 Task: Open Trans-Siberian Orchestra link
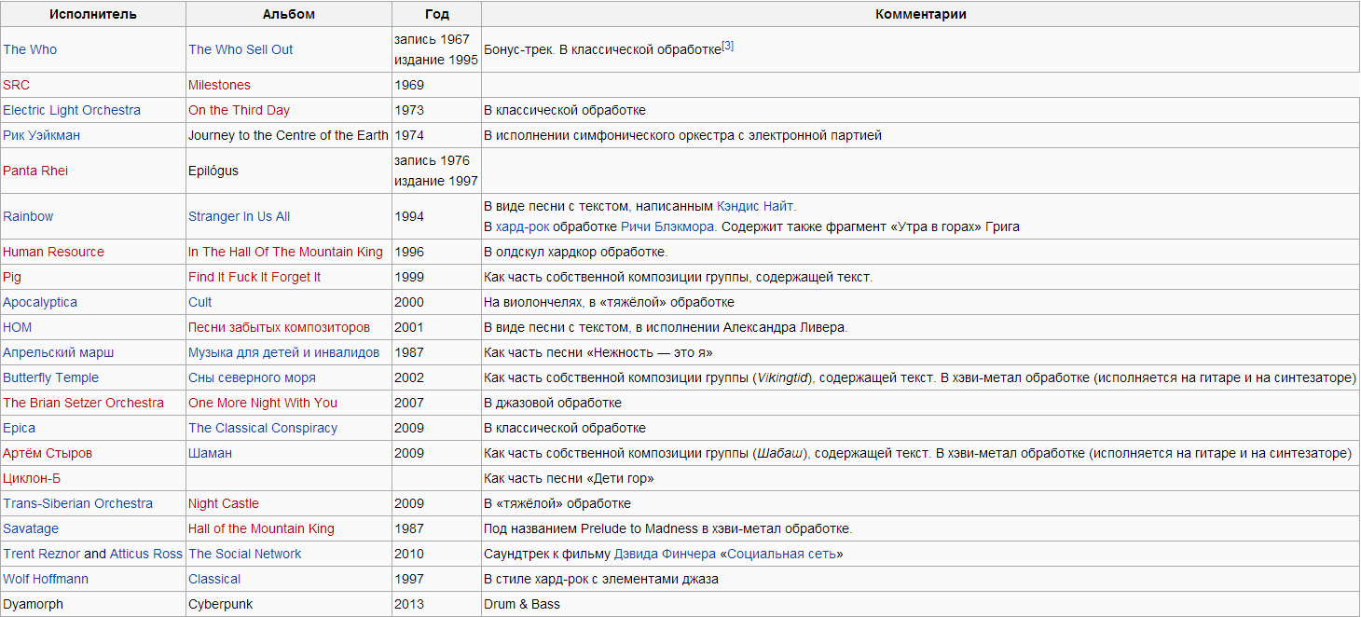tap(77, 503)
